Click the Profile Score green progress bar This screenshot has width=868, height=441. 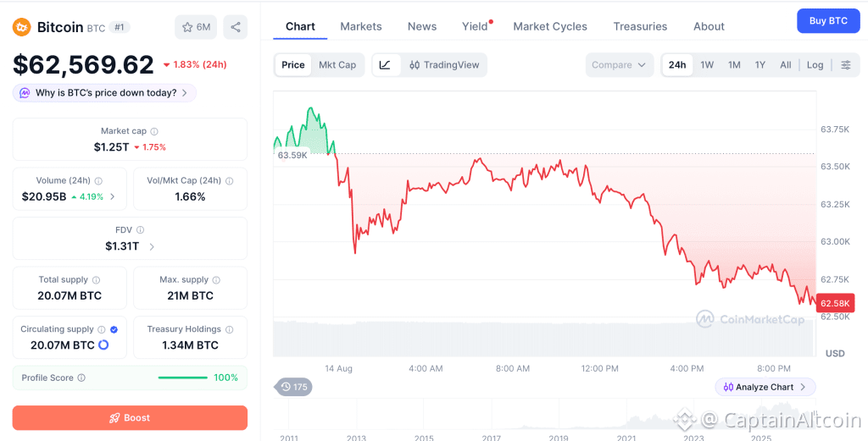(183, 378)
